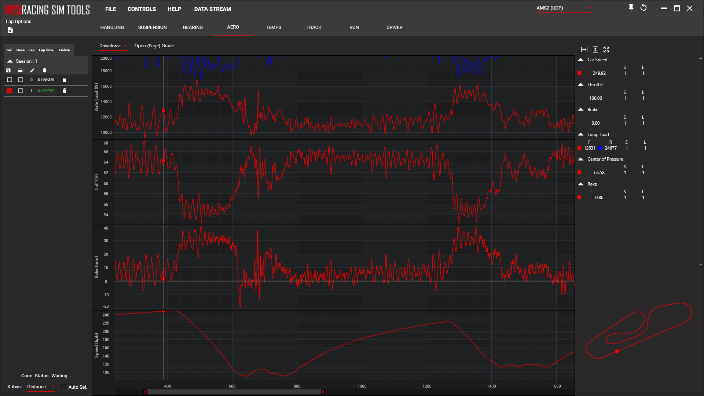Viewport: 704px width, 396px height.
Task: Set lap 1 as base lap checkbox
Action: (21, 91)
